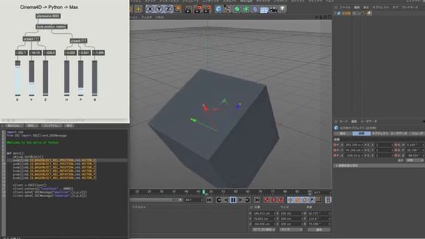Select the cube object in Object Manager
Viewport: 425px width, 239px height.
point(346,13)
